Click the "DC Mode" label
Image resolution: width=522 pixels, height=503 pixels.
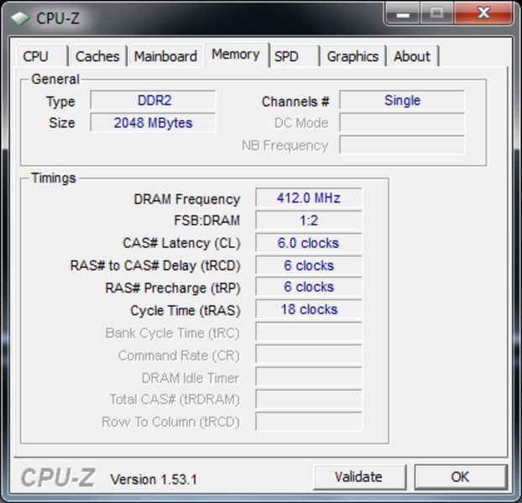point(301,123)
